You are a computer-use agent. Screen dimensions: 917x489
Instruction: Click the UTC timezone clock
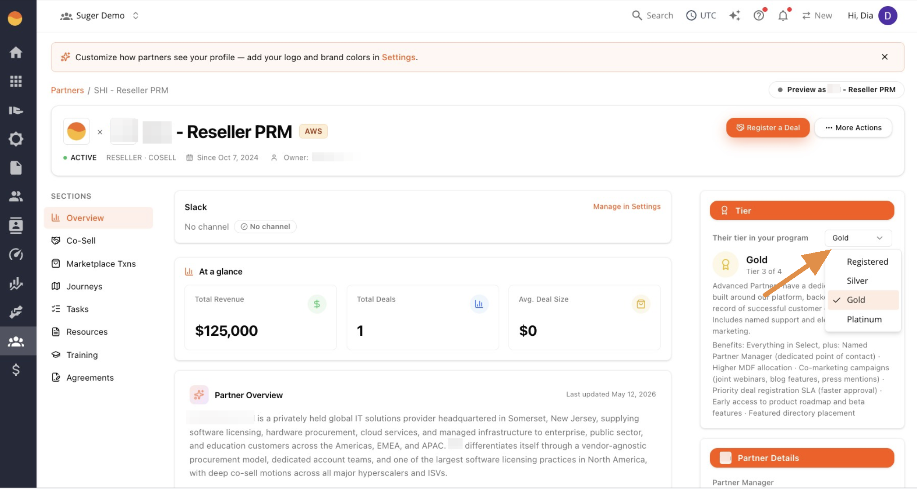[x=701, y=16]
